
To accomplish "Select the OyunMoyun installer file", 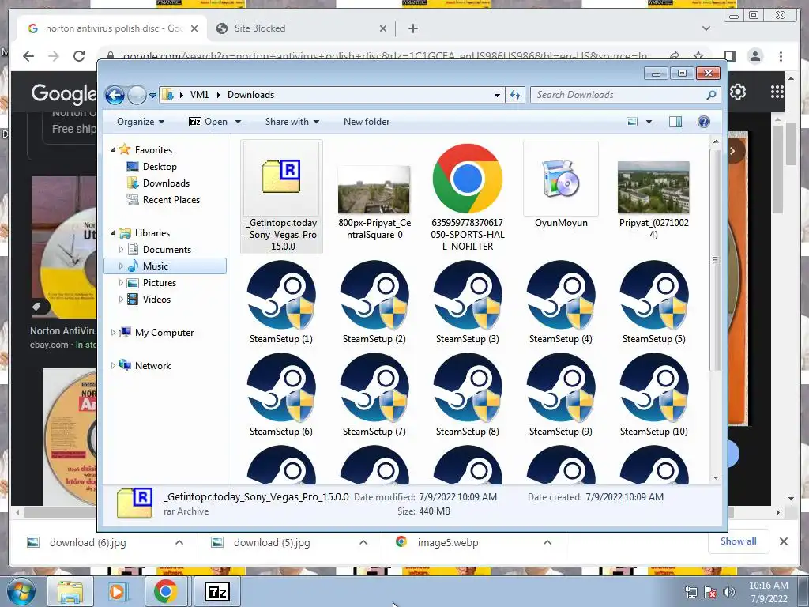I will [x=561, y=185].
